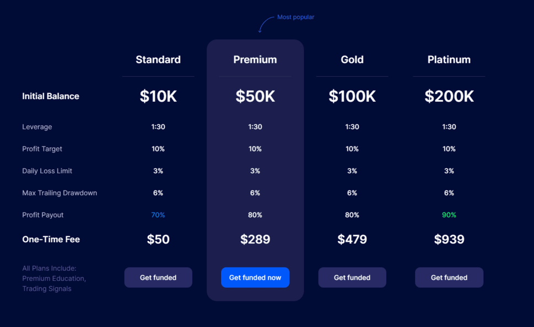534x327 pixels.
Task: Select the Premium plan heading
Action: (255, 59)
